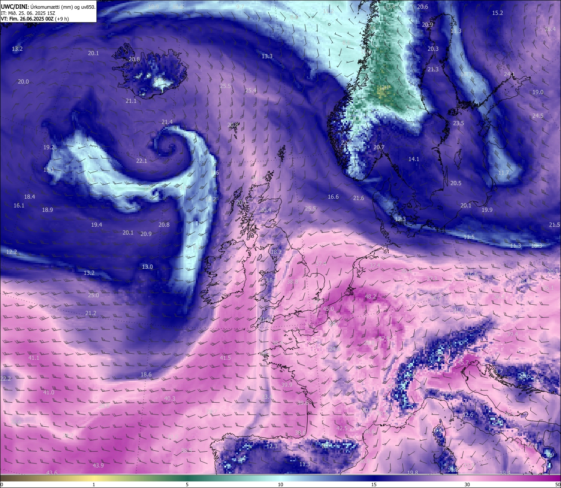Click the 38.8 value over England
This screenshot has height=488, width=561.
pyautogui.click(x=293, y=282)
